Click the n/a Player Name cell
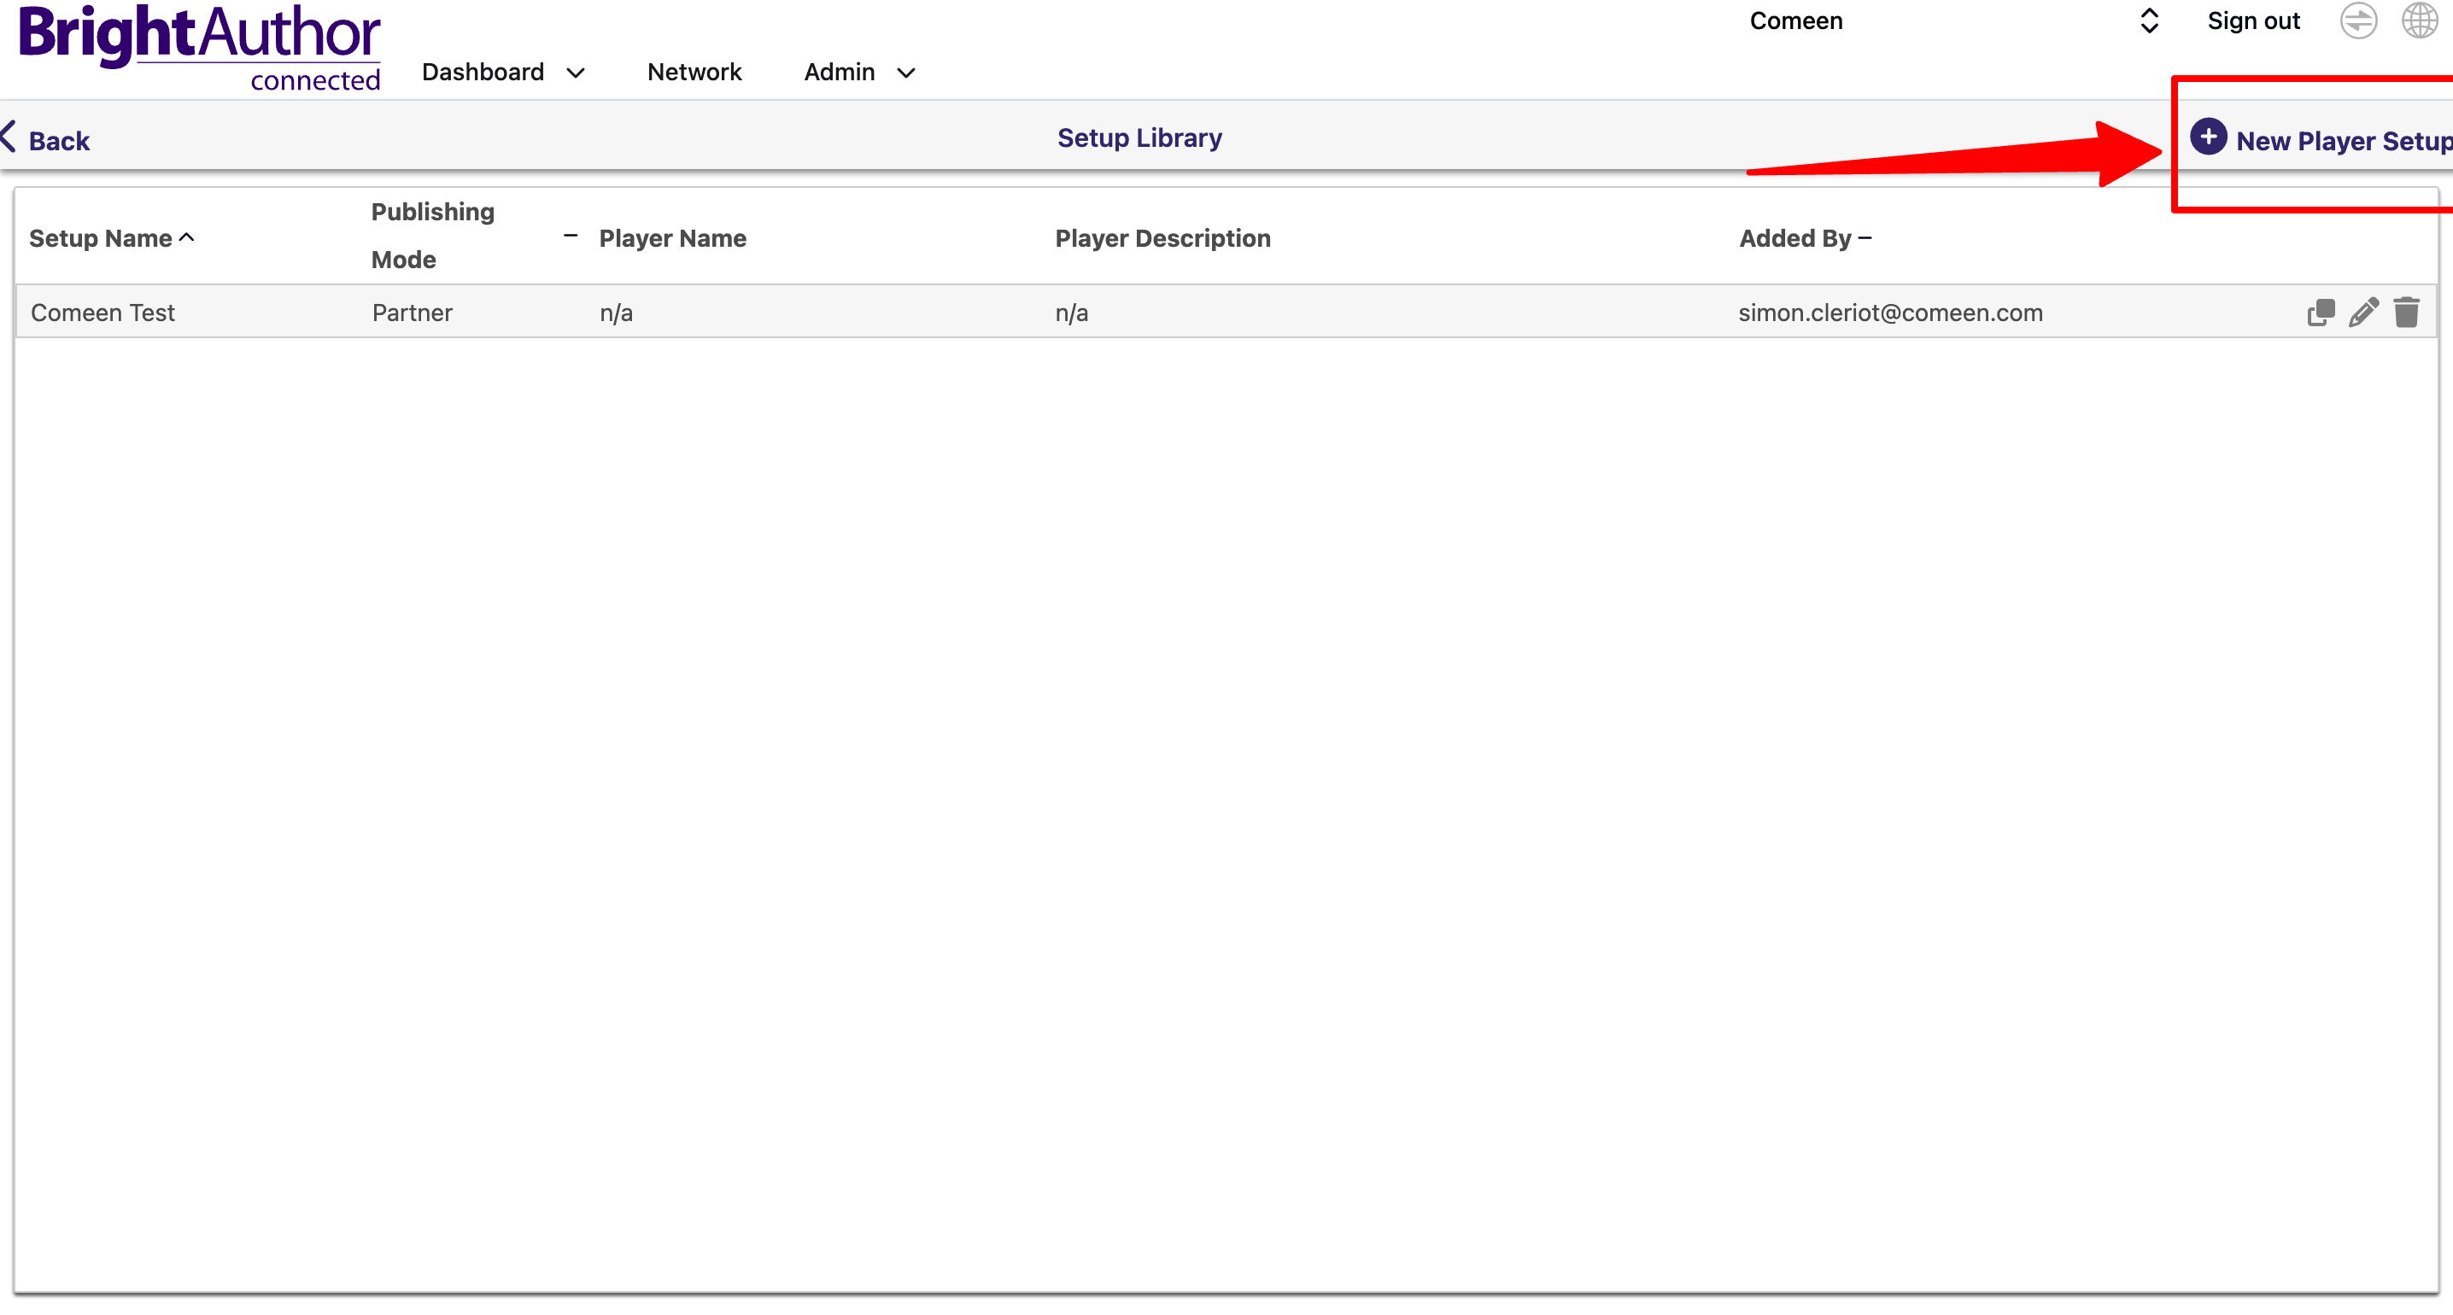Screen dimensions: 2453x1315 tap(616, 313)
